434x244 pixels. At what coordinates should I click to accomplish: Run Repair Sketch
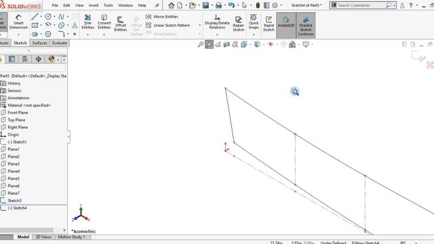tap(238, 24)
